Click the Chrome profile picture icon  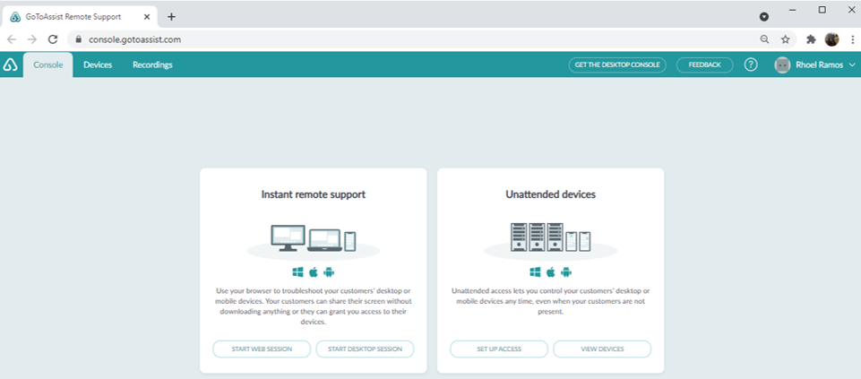[x=832, y=39]
